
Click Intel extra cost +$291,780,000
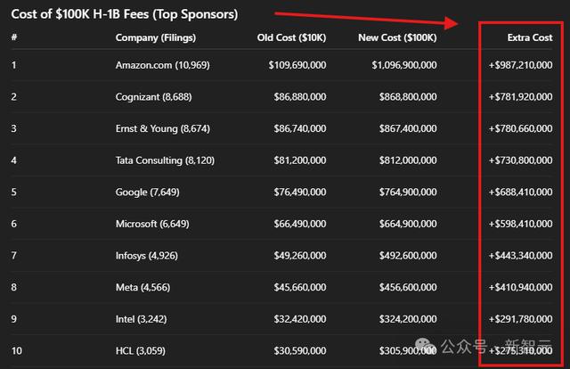click(x=520, y=319)
